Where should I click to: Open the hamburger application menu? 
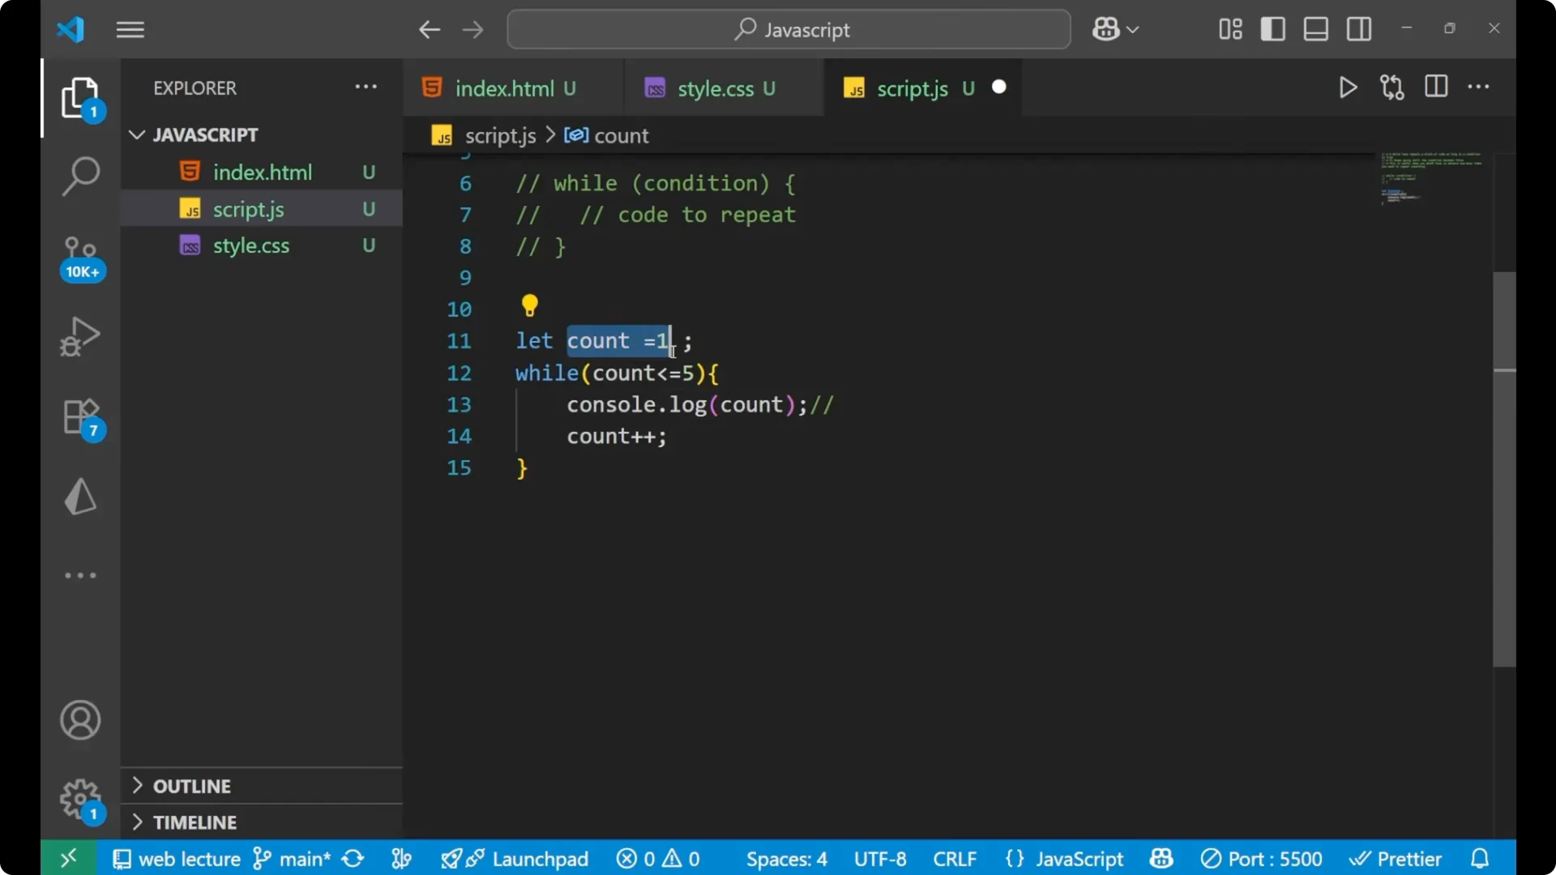point(130,29)
